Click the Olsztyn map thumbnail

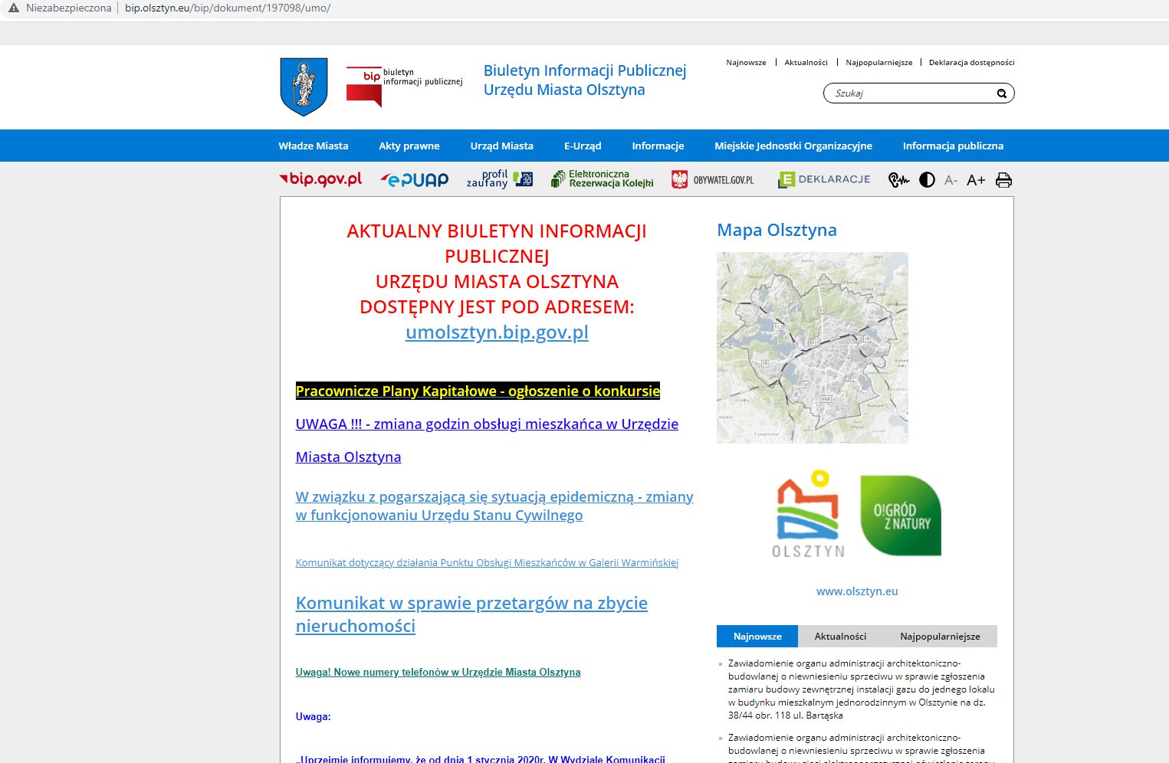pos(813,348)
